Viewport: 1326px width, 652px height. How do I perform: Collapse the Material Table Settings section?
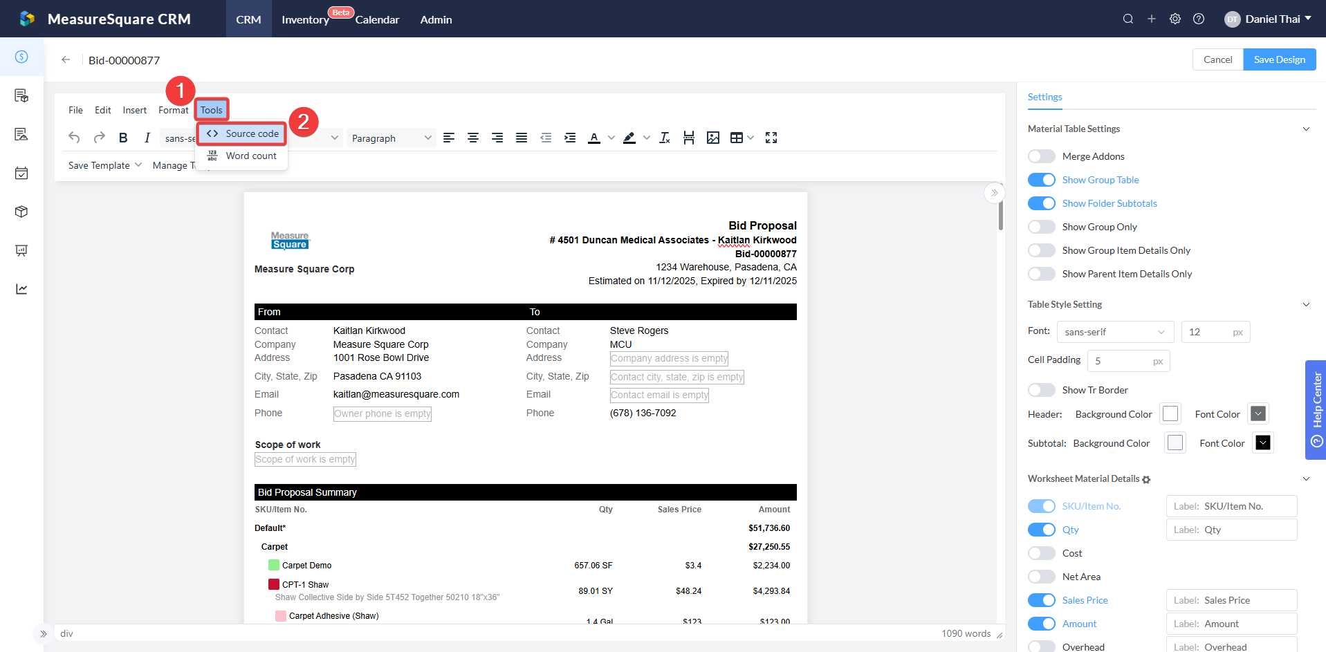[x=1306, y=129]
